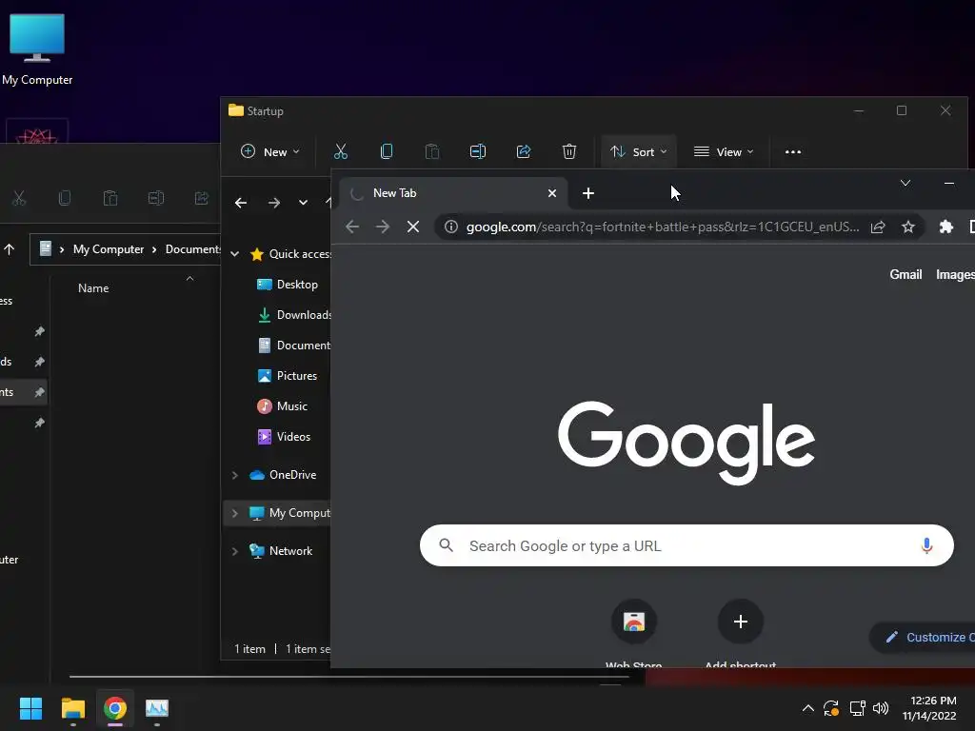Open the My Computer desktop icon

(x=37, y=49)
